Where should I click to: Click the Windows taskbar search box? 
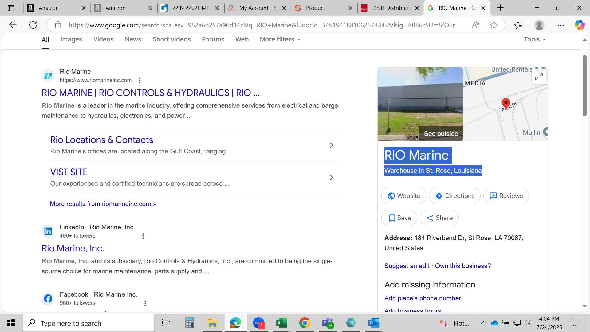coord(88,323)
